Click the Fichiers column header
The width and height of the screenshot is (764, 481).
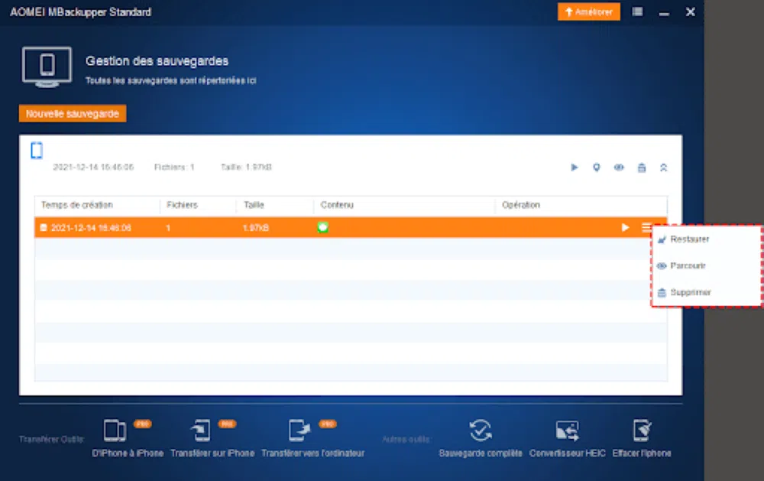(183, 205)
